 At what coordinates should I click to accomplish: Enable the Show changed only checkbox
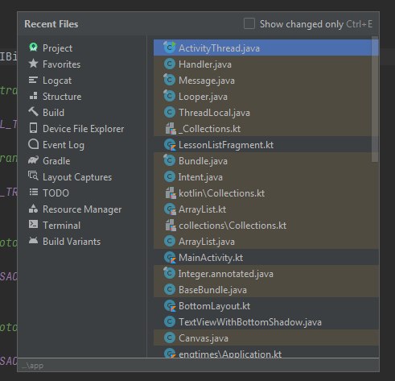point(249,23)
